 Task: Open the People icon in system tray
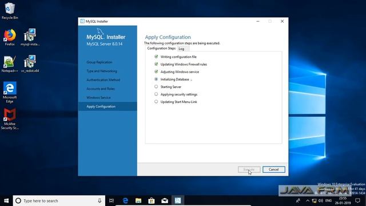(x=298, y=201)
